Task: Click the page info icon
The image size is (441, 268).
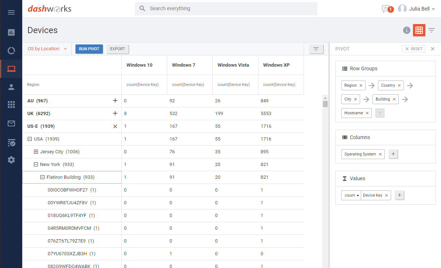Action: 407,30
